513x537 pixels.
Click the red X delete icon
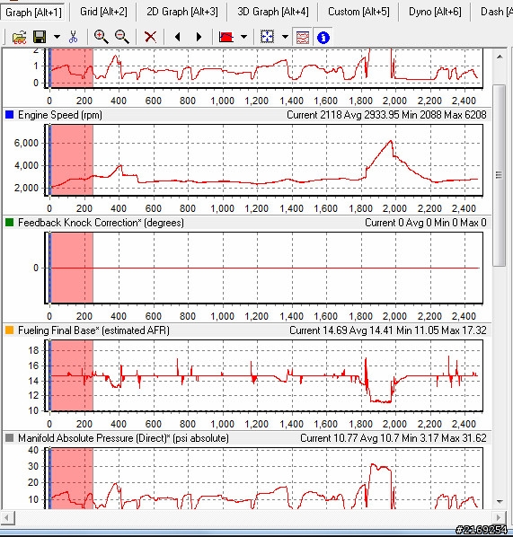coord(150,37)
